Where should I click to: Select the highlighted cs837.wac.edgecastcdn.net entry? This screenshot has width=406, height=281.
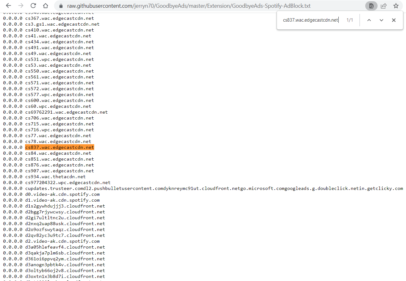point(60,147)
